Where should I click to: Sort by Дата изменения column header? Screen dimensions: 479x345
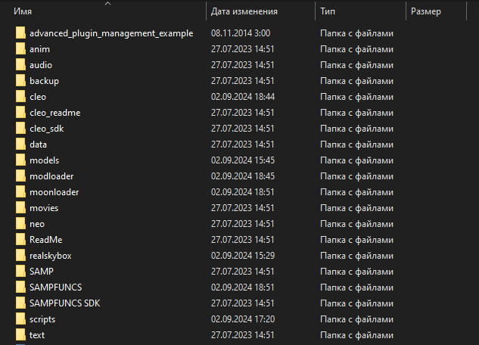(244, 12)
